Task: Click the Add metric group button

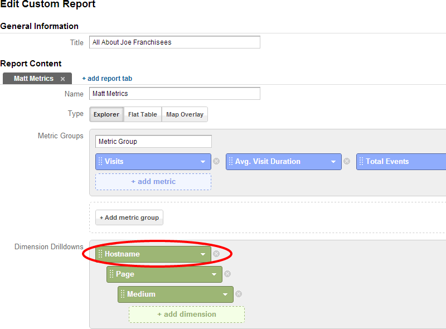Action: coord(129,217)
